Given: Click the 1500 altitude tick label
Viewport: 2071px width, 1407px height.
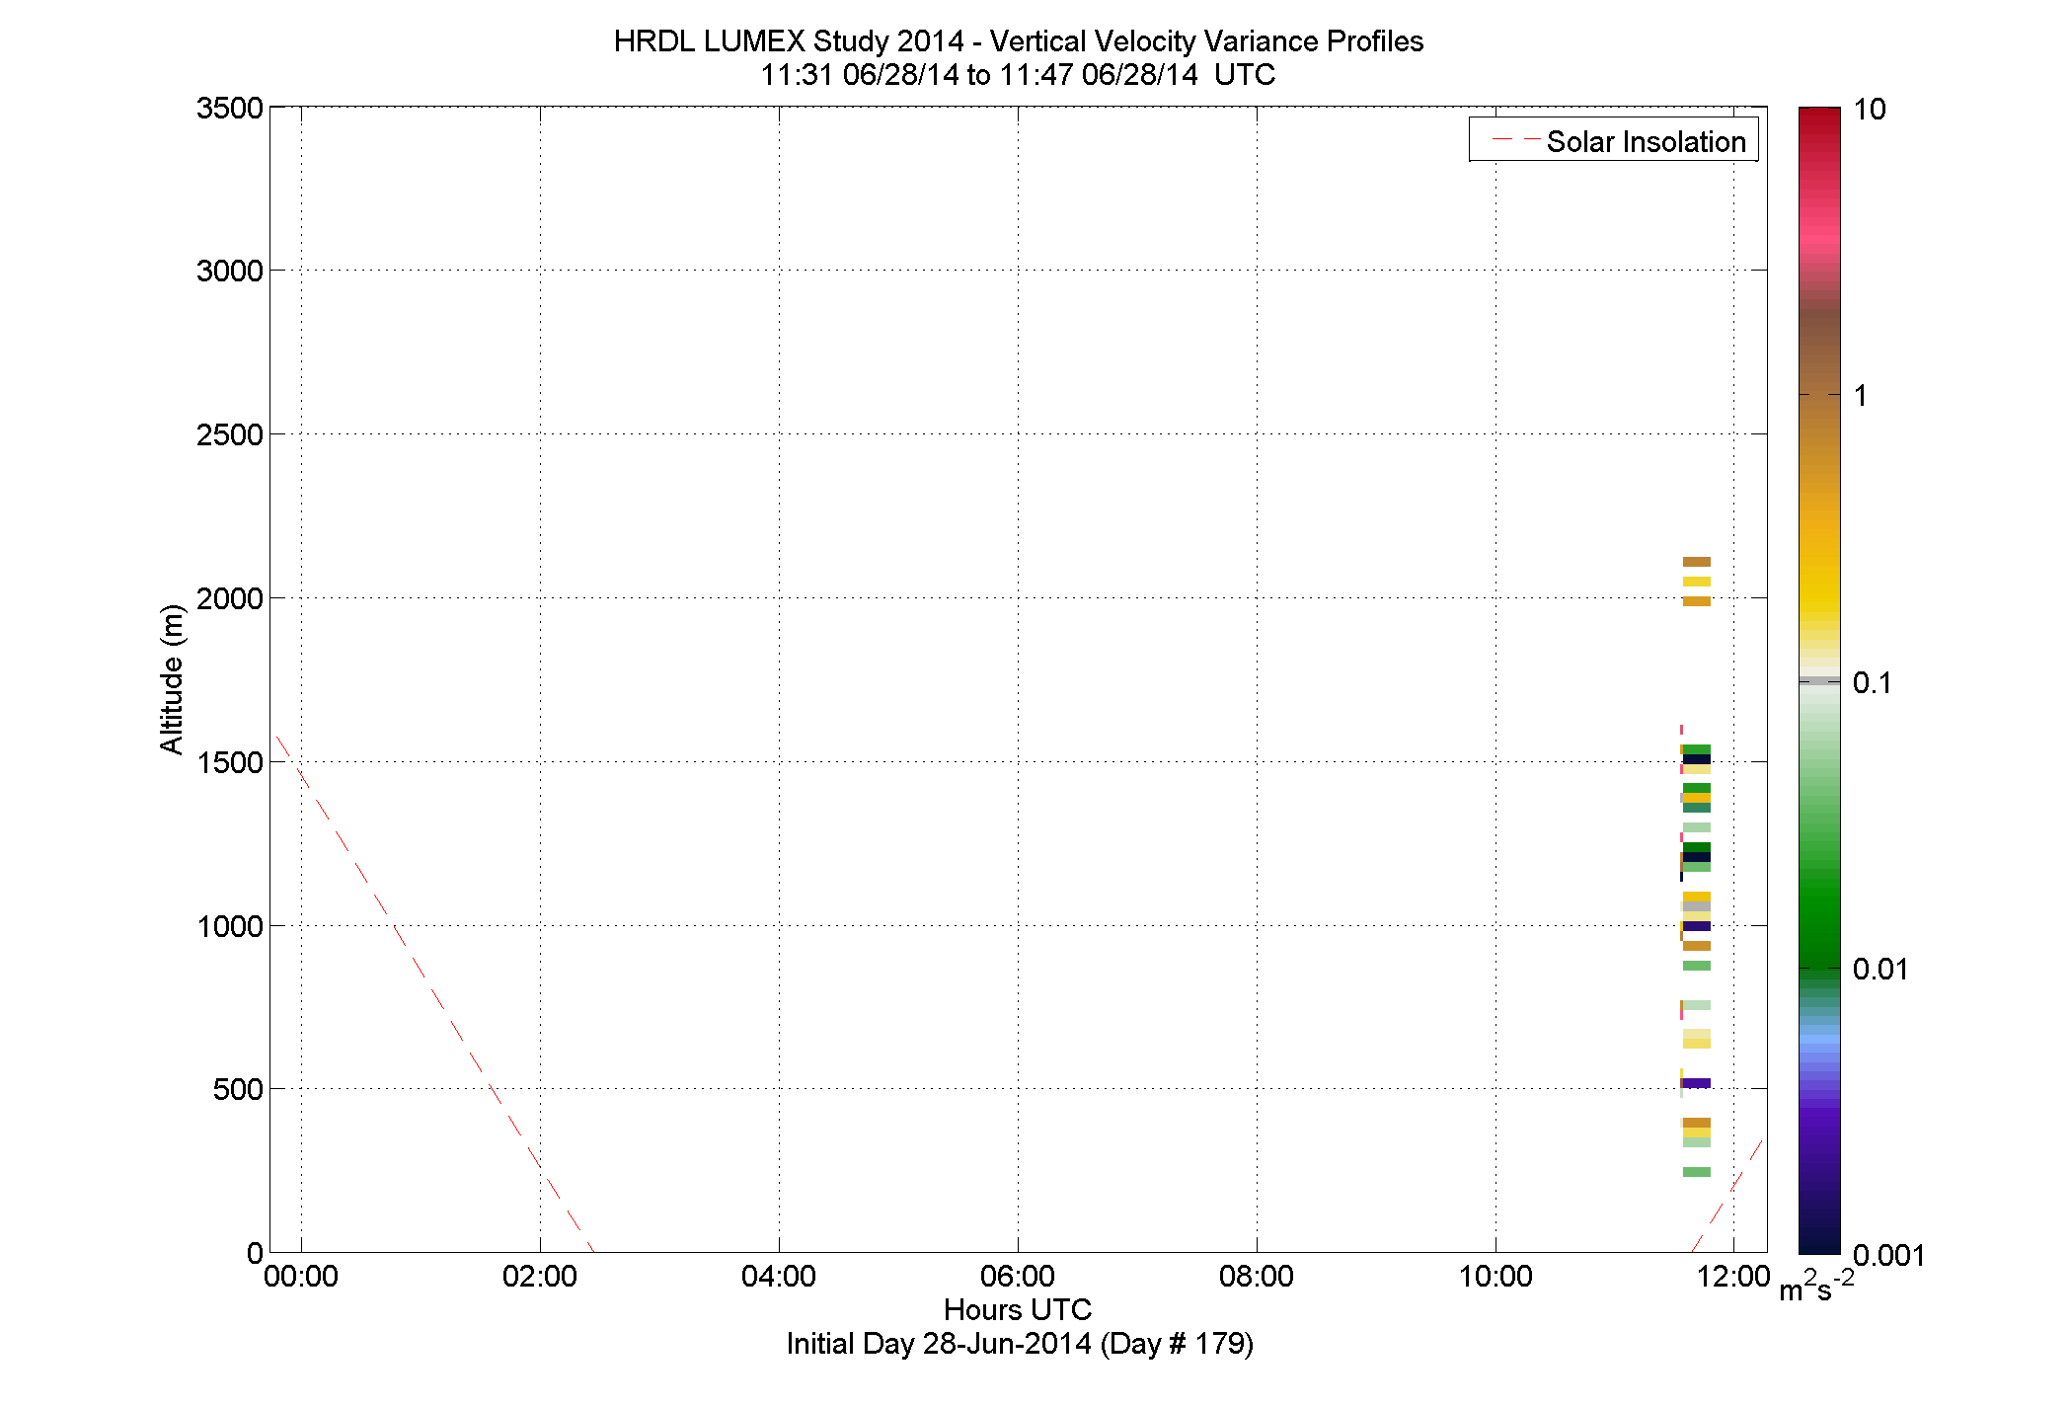Looking at the screenshot, I should 230,762.
